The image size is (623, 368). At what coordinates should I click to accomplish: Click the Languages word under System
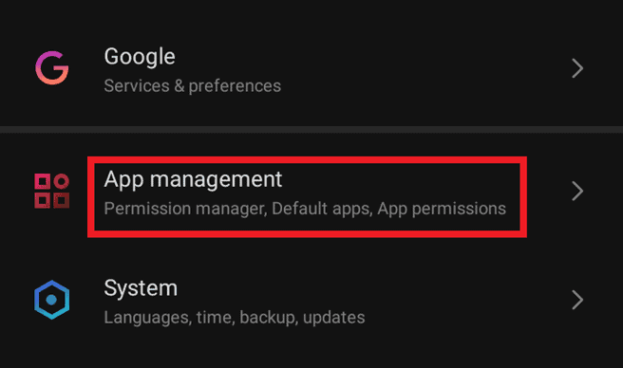click(x=147, y=318)
